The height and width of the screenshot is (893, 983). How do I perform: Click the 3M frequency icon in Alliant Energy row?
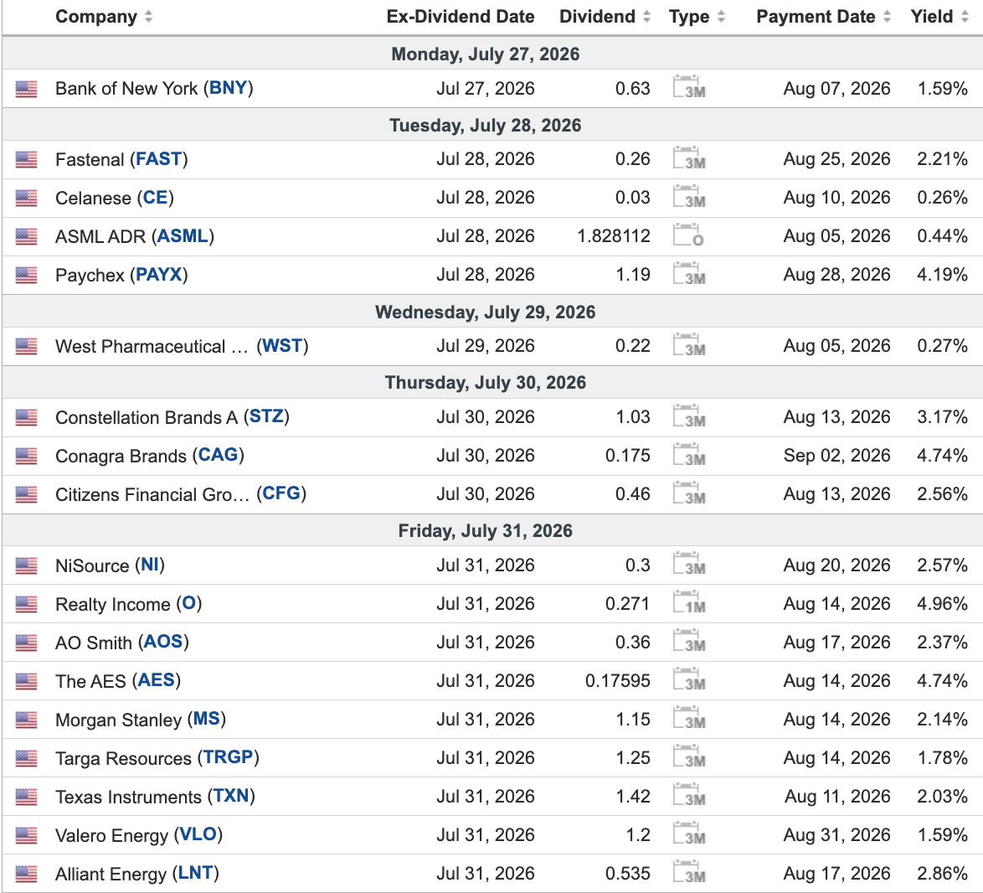click(x=689, y=872)
